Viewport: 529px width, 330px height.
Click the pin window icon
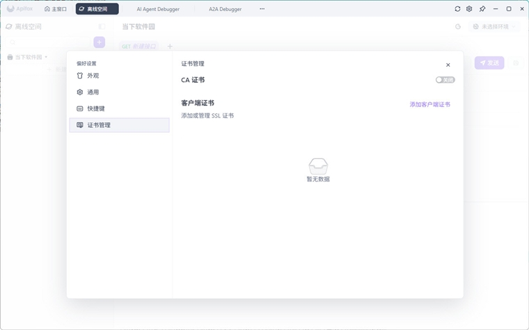pos(482,9)
